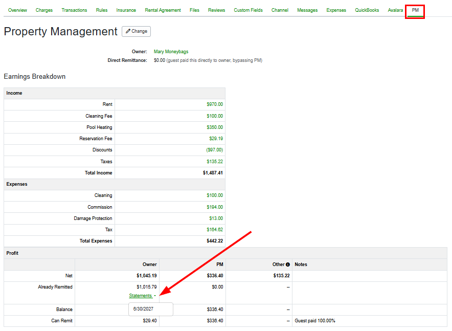
Task: Click the Notes column header
Action: coord(301,264)
